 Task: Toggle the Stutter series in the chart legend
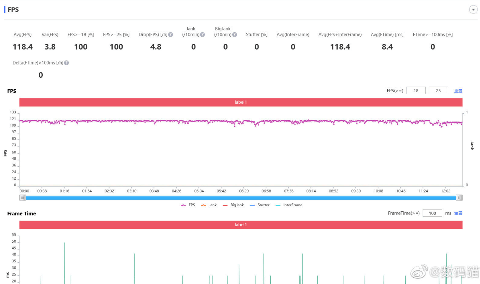pos(259,205)
